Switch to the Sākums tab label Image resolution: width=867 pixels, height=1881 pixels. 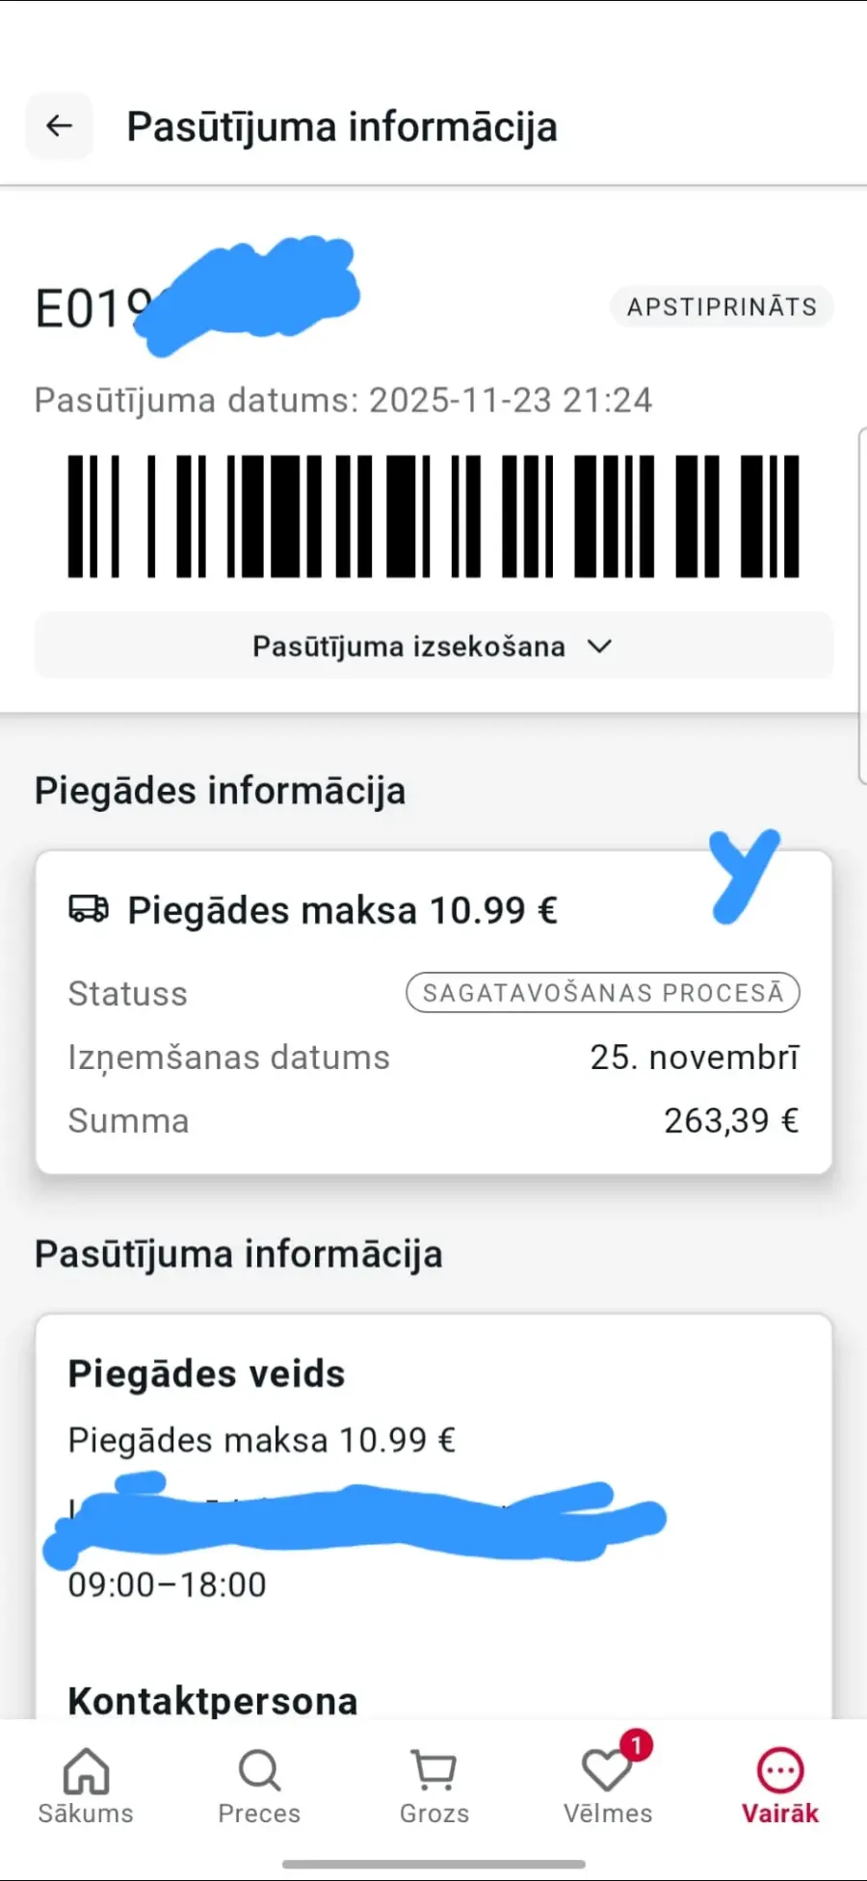coord(86,1814)
